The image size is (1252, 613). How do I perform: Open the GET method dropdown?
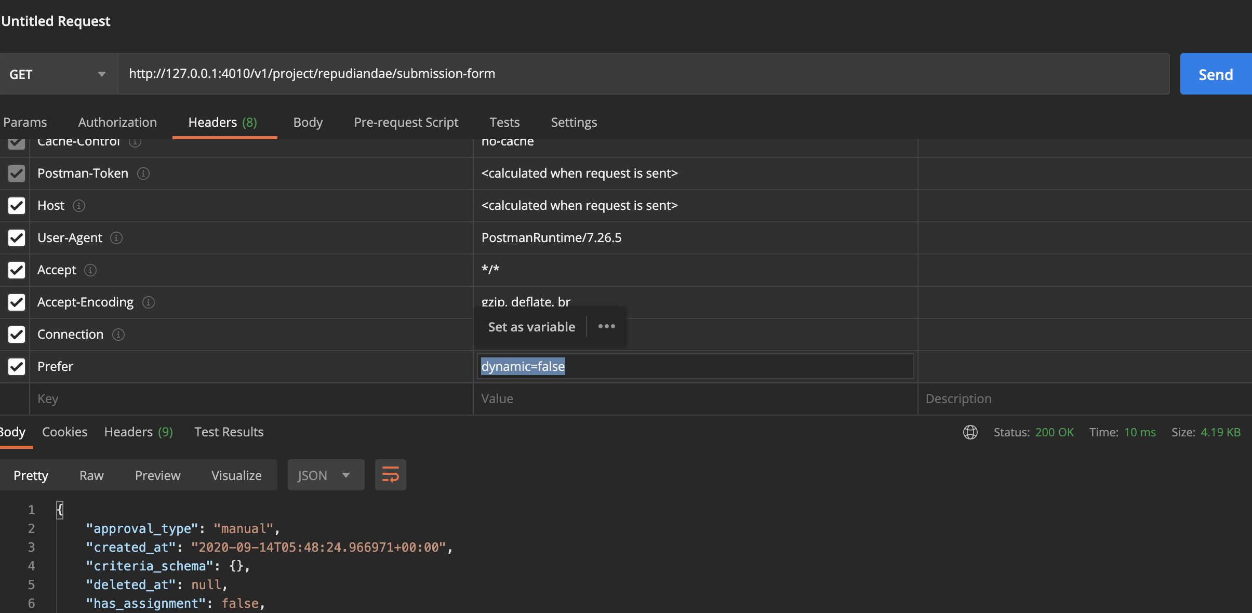(x=57, y=74)
